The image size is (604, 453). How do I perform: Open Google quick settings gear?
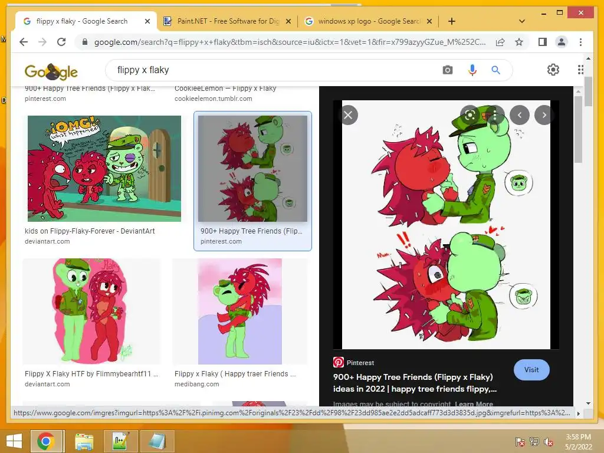pyautogui.click(x=553, y=70)
